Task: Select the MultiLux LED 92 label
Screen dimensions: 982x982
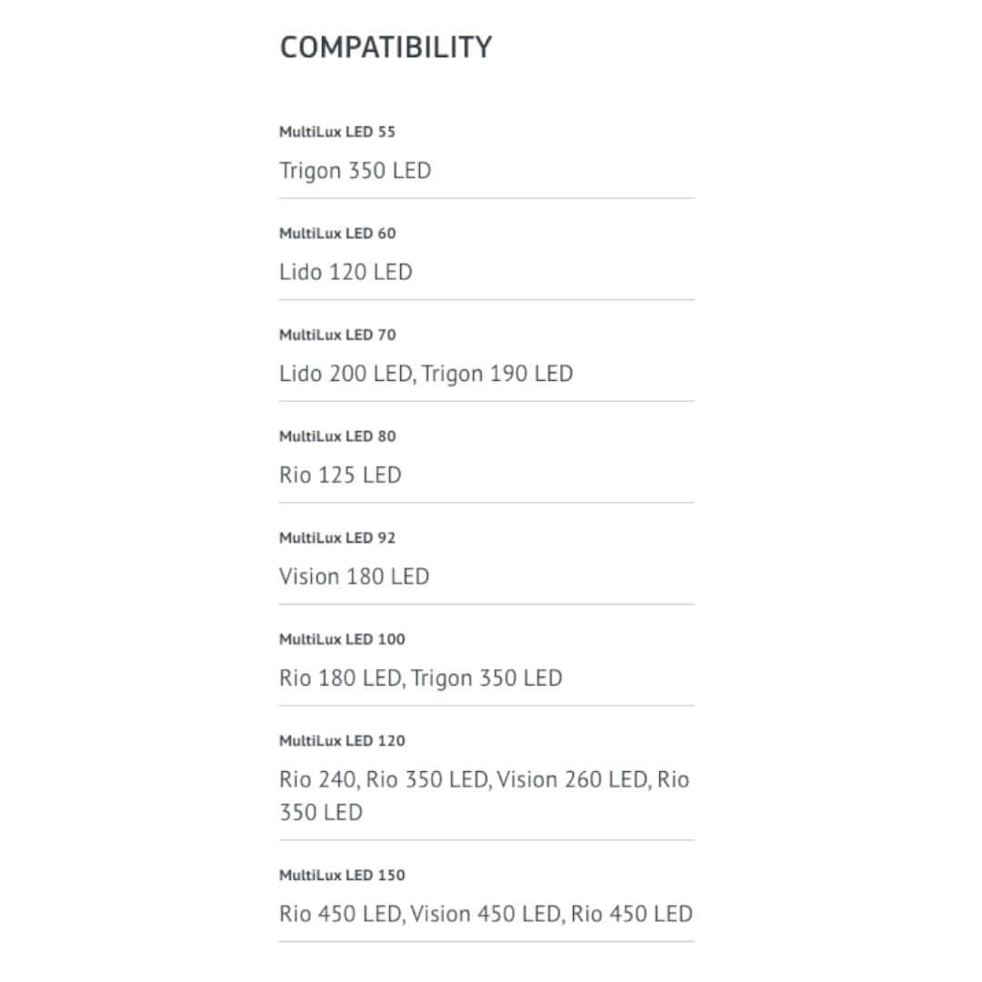Action: point(337,537)
